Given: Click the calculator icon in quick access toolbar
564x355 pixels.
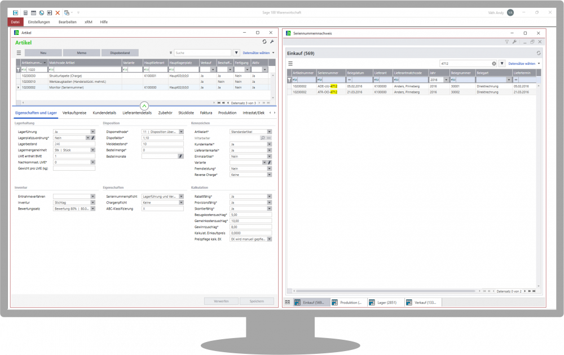Looking at the screenshot, I should [x=25, y=12].
